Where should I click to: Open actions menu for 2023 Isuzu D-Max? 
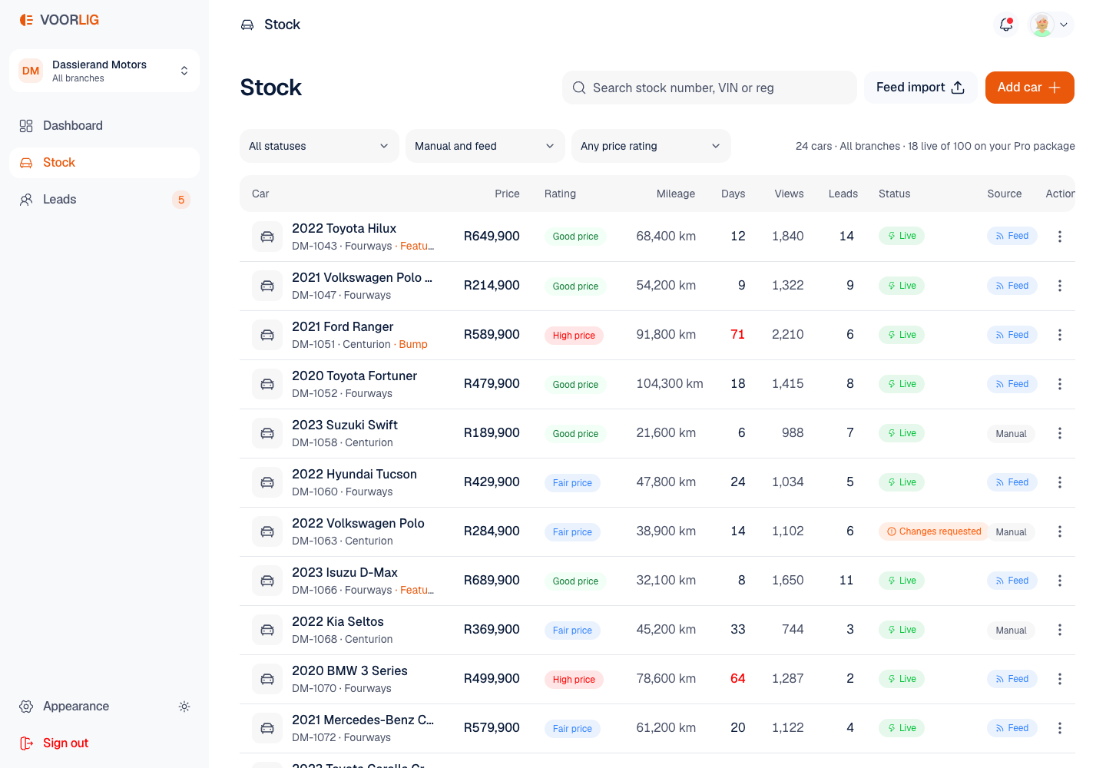pyautogui.click(x=1060, y=581)
